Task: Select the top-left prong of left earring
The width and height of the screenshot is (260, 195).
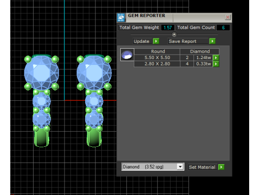Action: pyautogui.click(x=28, y=59)
